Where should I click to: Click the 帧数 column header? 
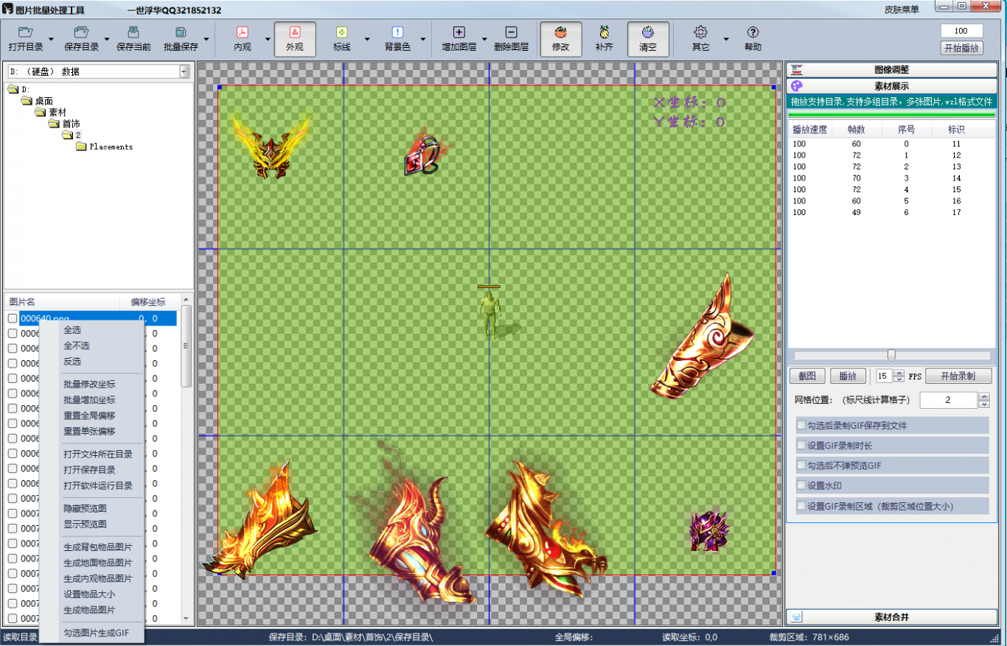pos(856,130)
